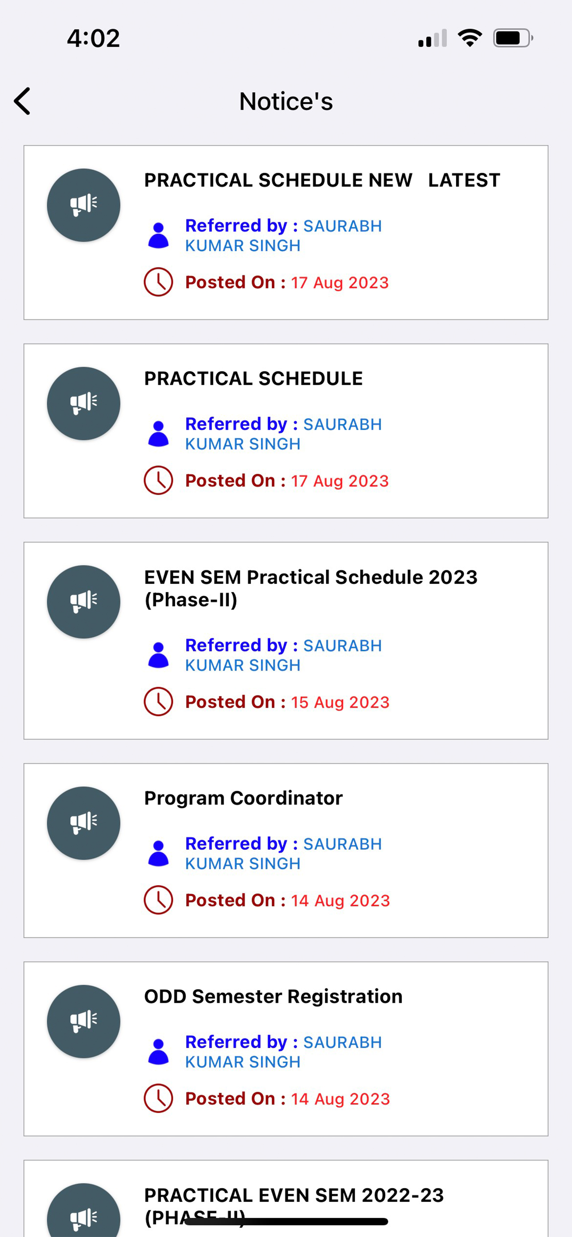Click clock icon beside 15 Aug 2023 date
Image resolution: width=572 pixels, height=1237 pixels.
159,702
